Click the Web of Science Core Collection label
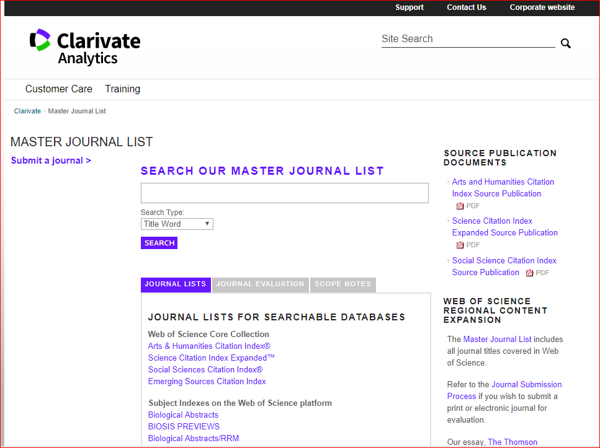Image resolution: width=600 pixels, height=448 pixels. pos(208,335)
